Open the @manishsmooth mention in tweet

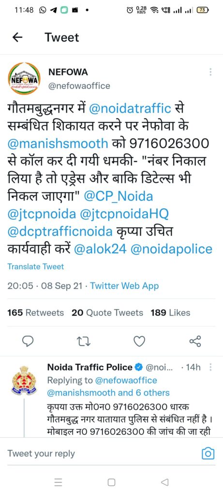[58, 144]
